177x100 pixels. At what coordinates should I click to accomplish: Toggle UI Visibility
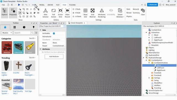(111, 12)
